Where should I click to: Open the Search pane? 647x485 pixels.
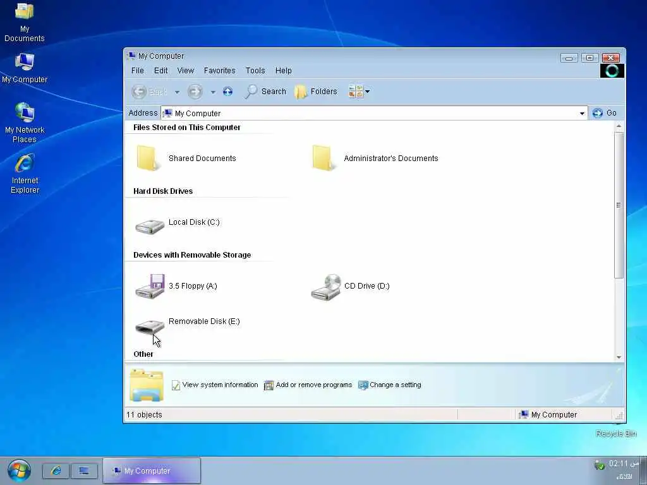point(265,92)
